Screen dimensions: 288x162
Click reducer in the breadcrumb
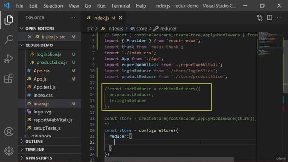168,28
